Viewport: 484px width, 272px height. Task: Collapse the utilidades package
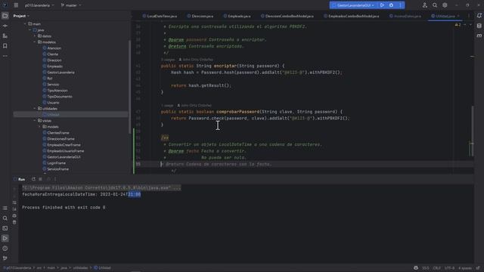(x=35, y=109)
